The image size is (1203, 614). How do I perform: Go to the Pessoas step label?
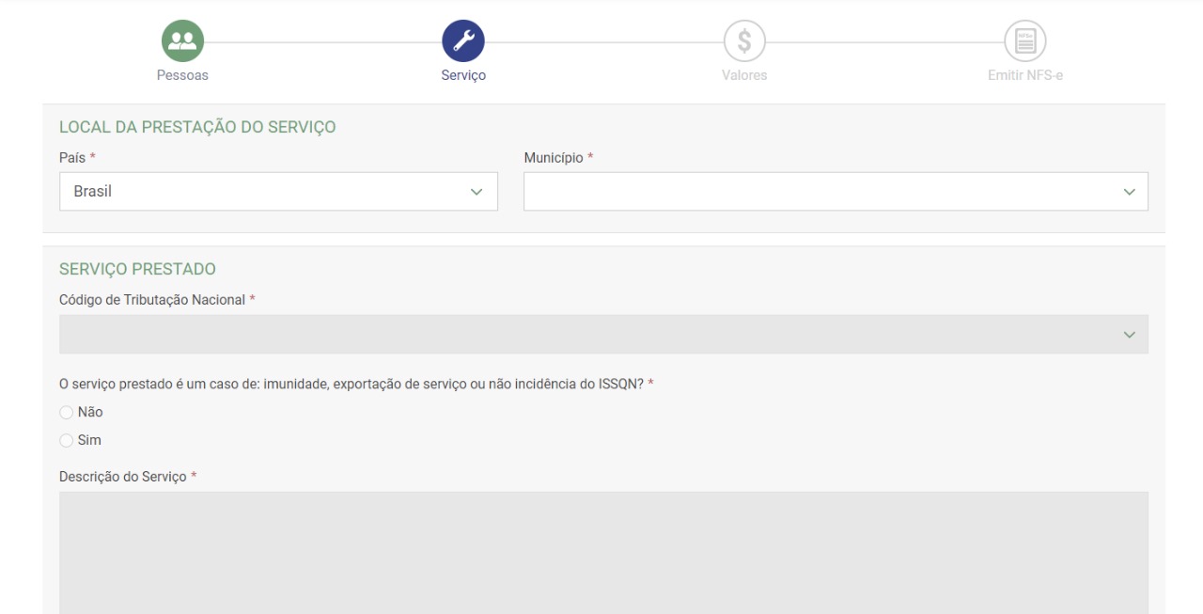[182, 76]
